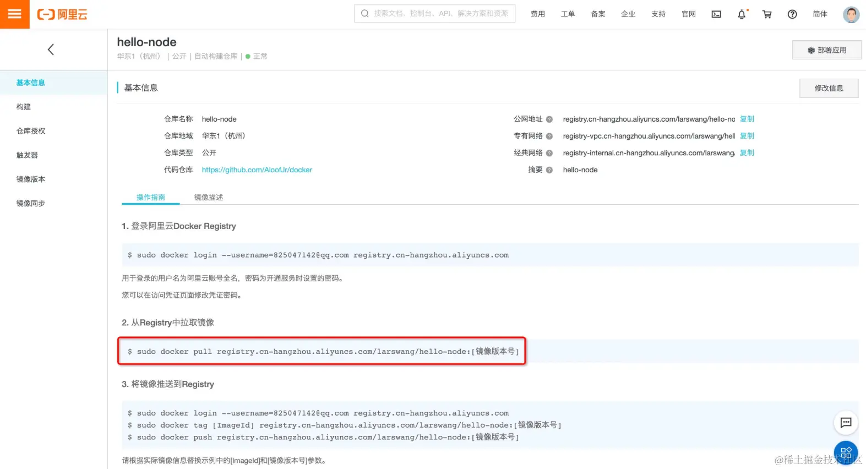Open the GitHub code repository link

[x=257, y=170]
